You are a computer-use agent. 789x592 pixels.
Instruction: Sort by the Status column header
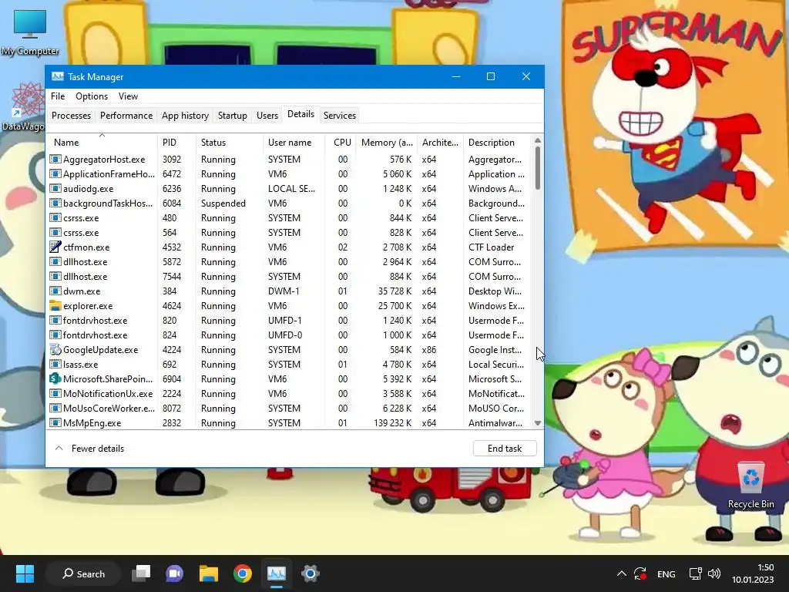point(230,143)
